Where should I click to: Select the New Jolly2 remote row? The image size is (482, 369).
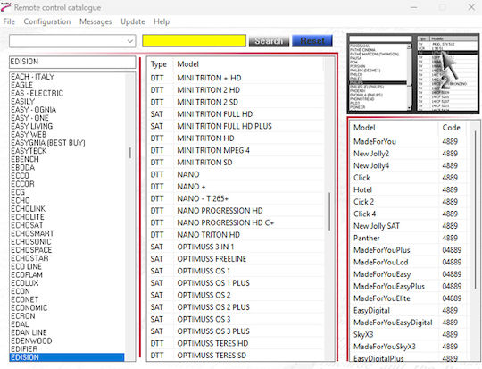409,154
